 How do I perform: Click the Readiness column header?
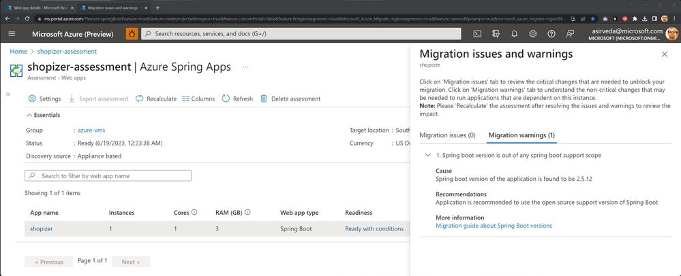(359, 213)
